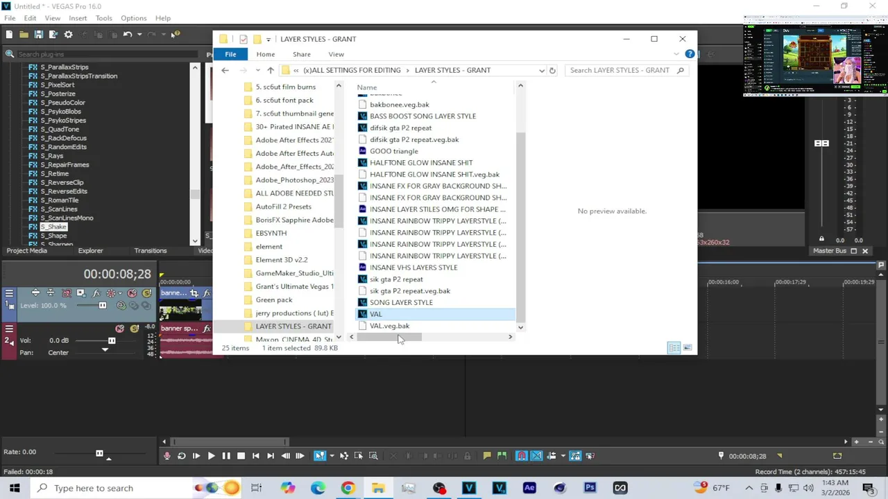Select the S_Shape plug-in in the list

(x=53, y=236)
